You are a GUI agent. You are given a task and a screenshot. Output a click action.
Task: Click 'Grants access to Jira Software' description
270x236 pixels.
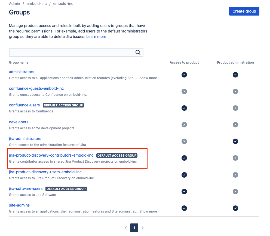coord(32,195)
